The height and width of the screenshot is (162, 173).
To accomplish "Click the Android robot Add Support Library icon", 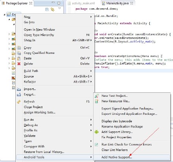I will pos(96,132).
